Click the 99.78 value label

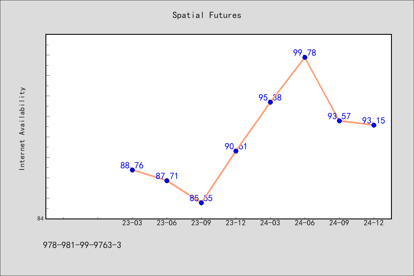click(305, 53)
